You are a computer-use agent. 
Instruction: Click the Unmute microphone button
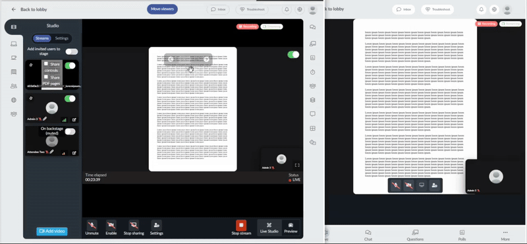[x=92, y=228]
